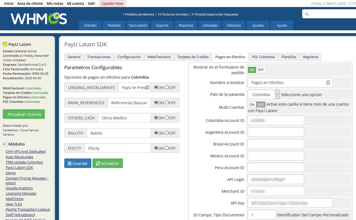Click the Actualizar Licencia button

tap(24, 114)
